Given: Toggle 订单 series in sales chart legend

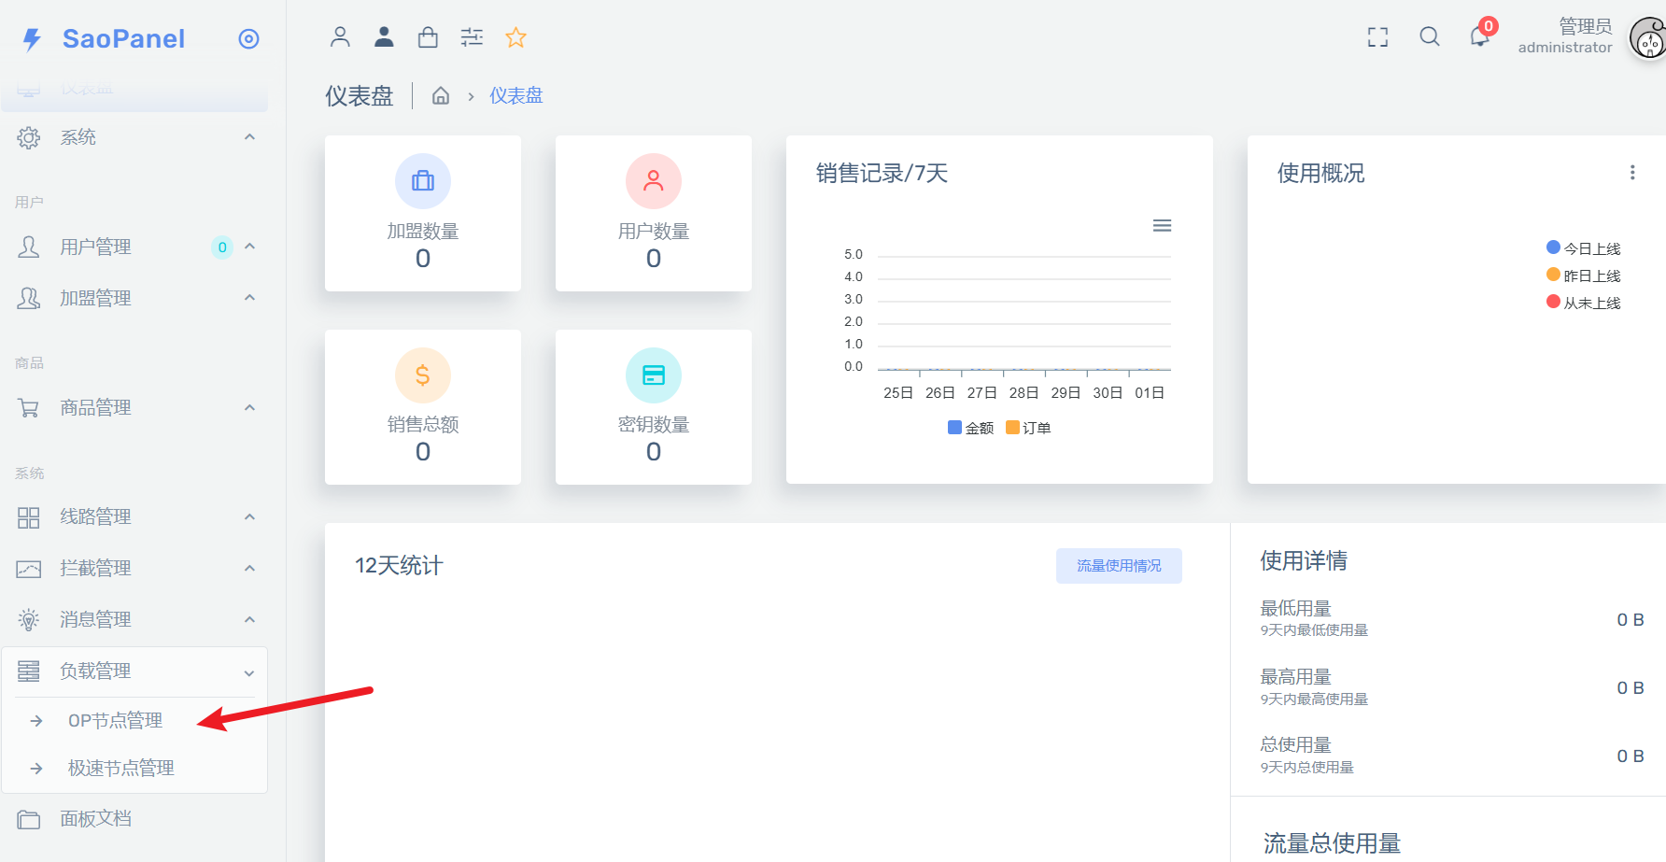Looking at the screenshot, I should [x=1028, y=428].
